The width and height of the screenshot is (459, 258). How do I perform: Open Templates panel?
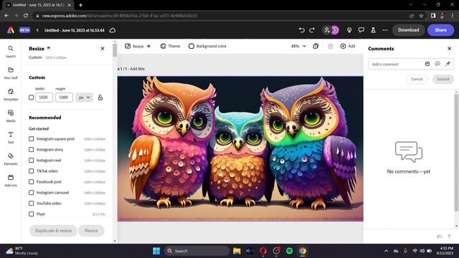point(11,95)
